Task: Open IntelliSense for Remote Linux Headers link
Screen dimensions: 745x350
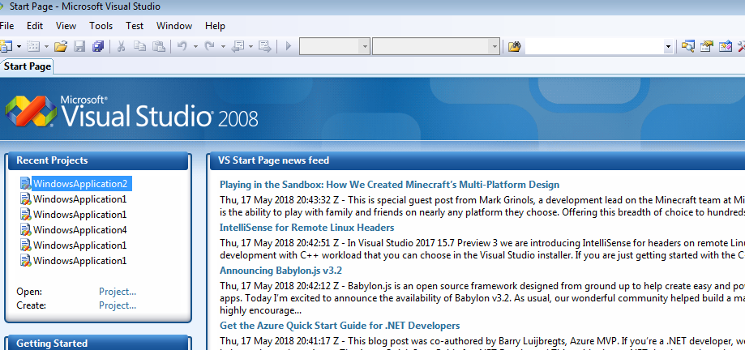Action: [306, 228]
